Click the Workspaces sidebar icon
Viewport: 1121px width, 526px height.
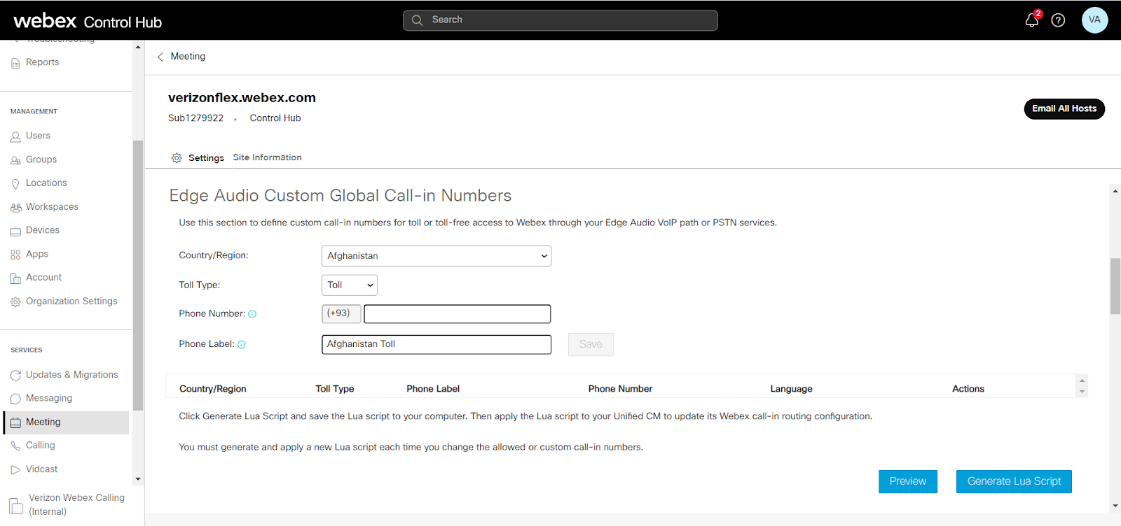[15, 208]
